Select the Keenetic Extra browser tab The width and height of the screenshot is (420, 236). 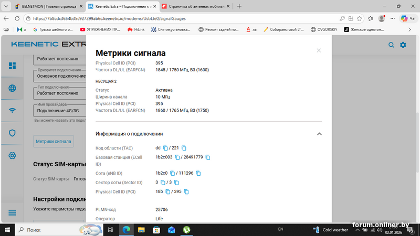tap(122, 6)
